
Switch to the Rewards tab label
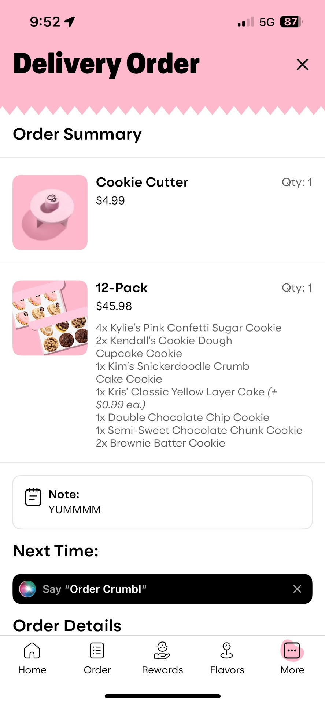(x=162, y=670)
